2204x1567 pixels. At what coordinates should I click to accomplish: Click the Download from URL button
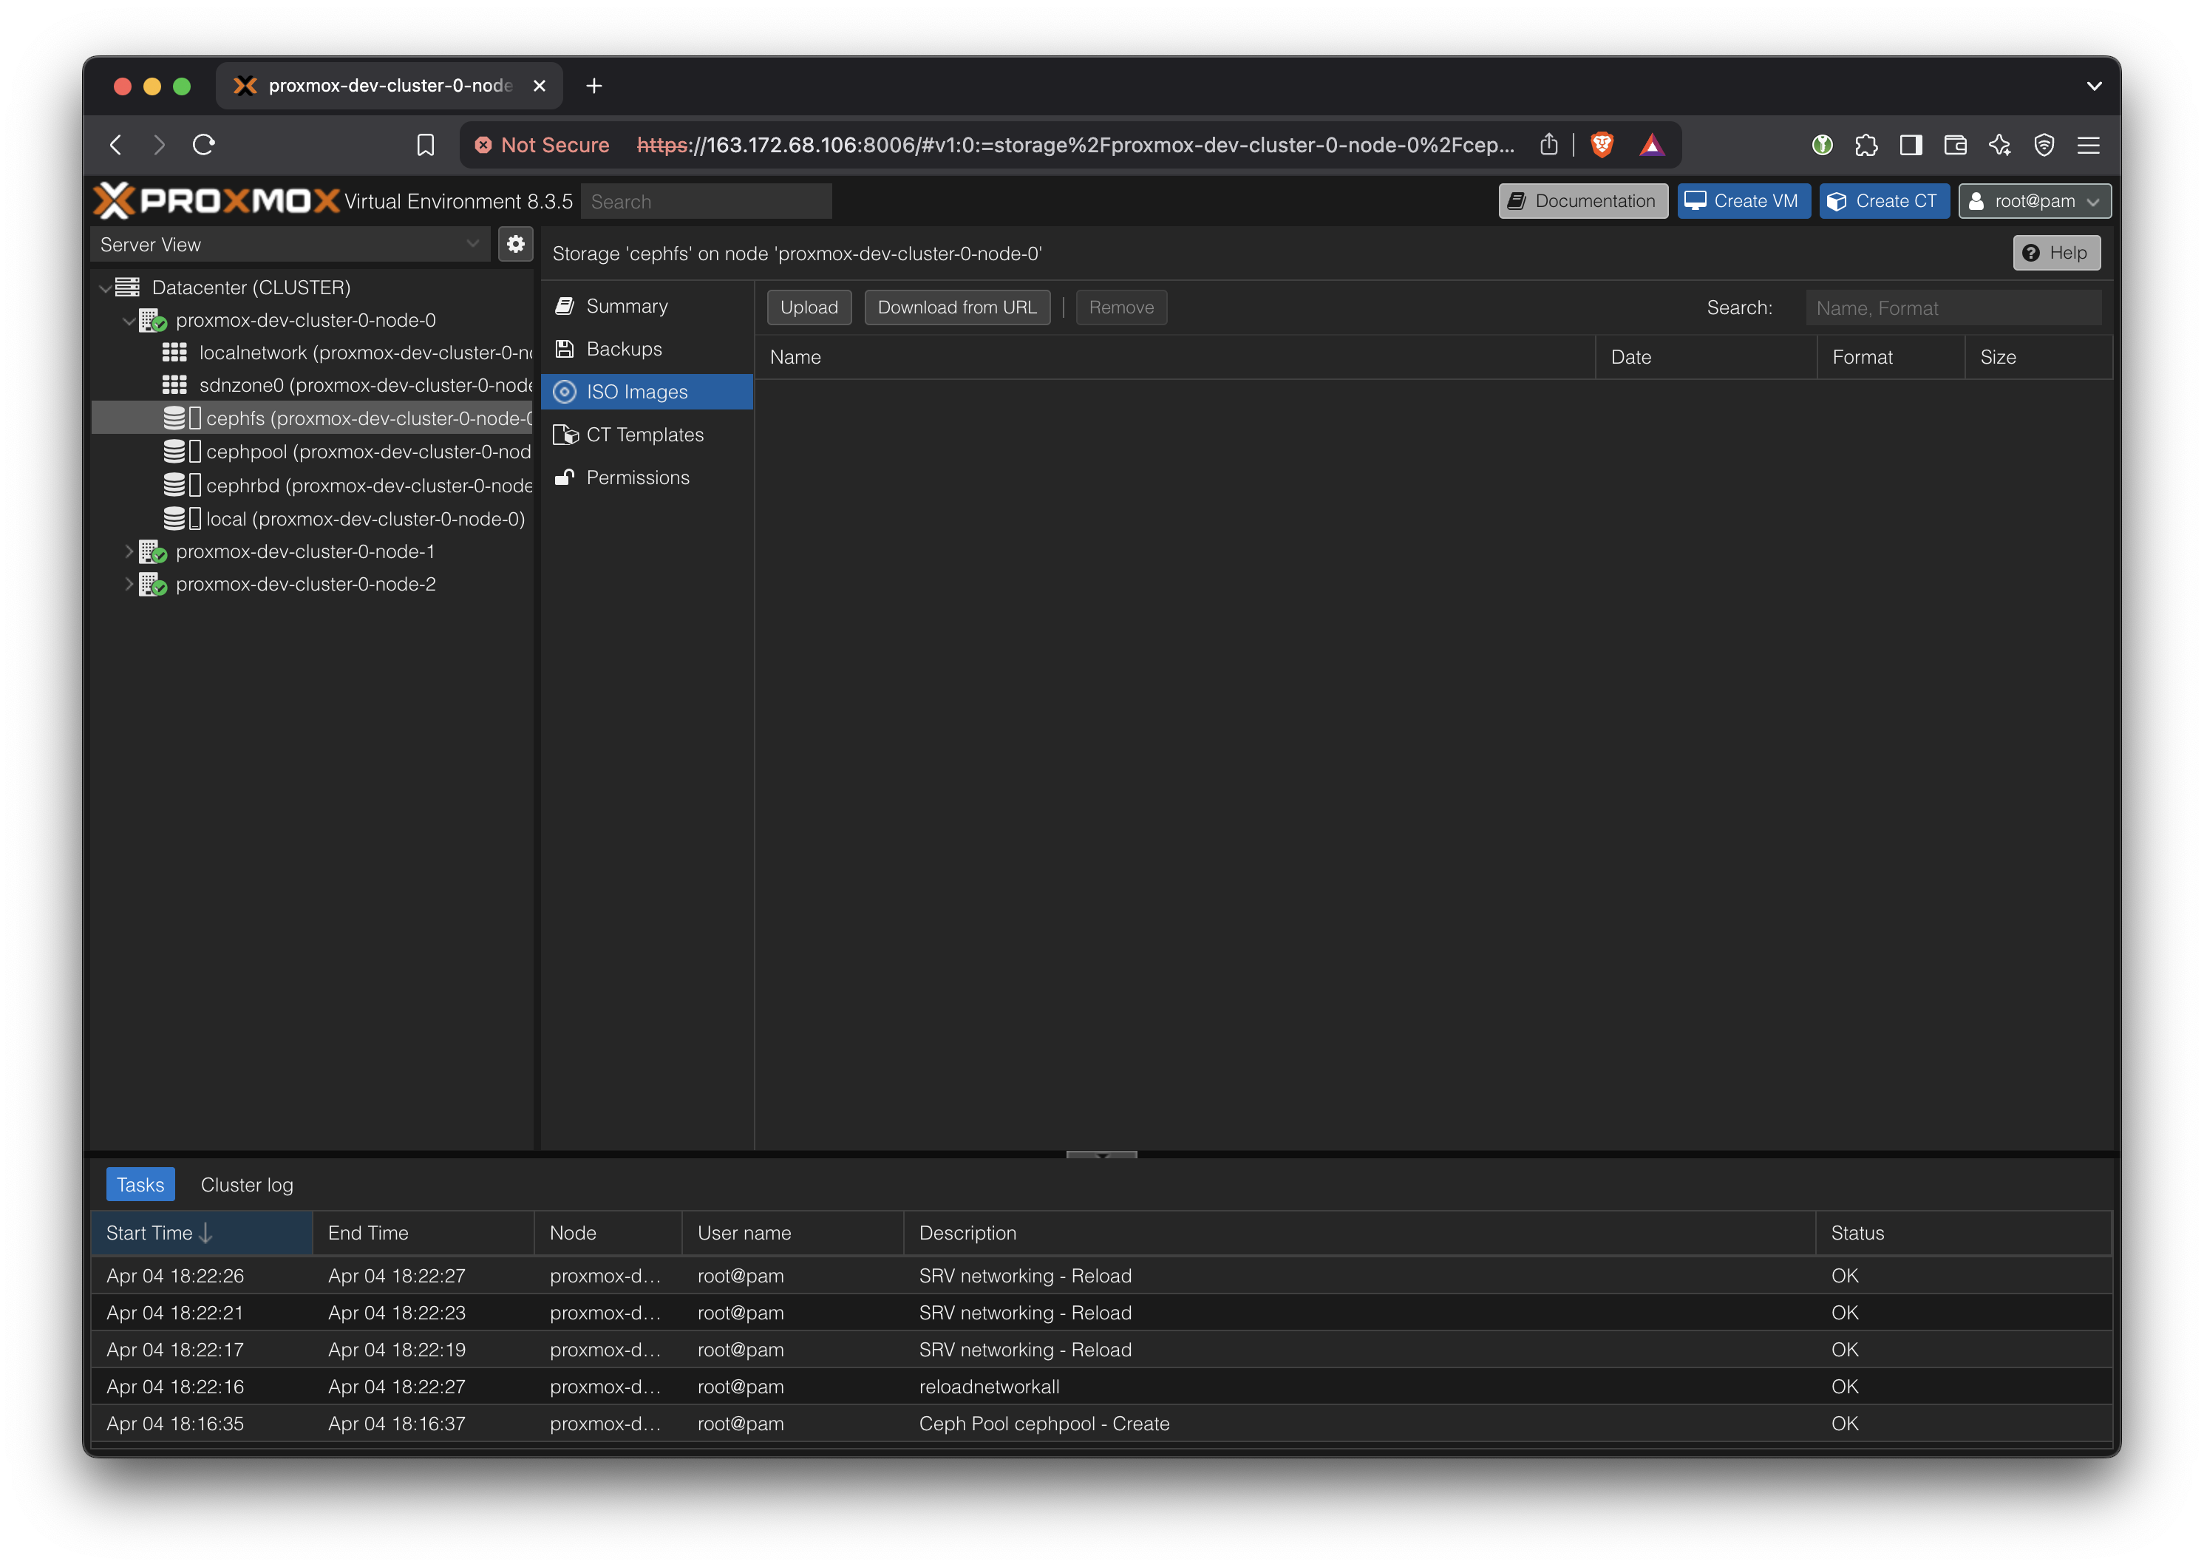(x=956, y=307)
